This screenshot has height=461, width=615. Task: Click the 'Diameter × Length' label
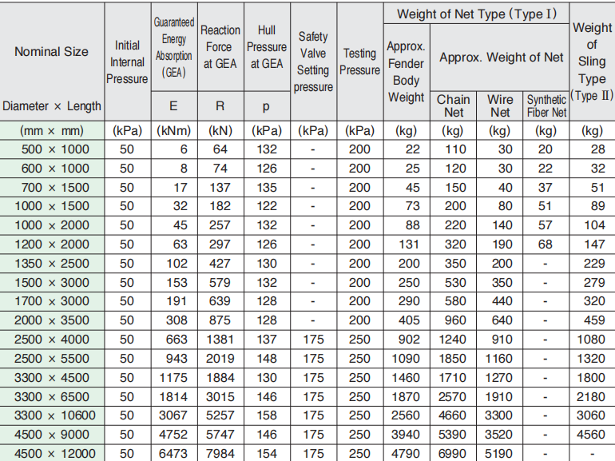[51, 106]
